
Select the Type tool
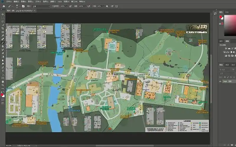tap(3, 71)
